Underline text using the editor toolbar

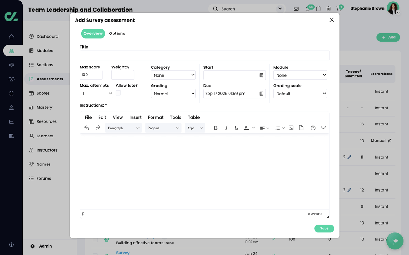[x=236, y=128]
